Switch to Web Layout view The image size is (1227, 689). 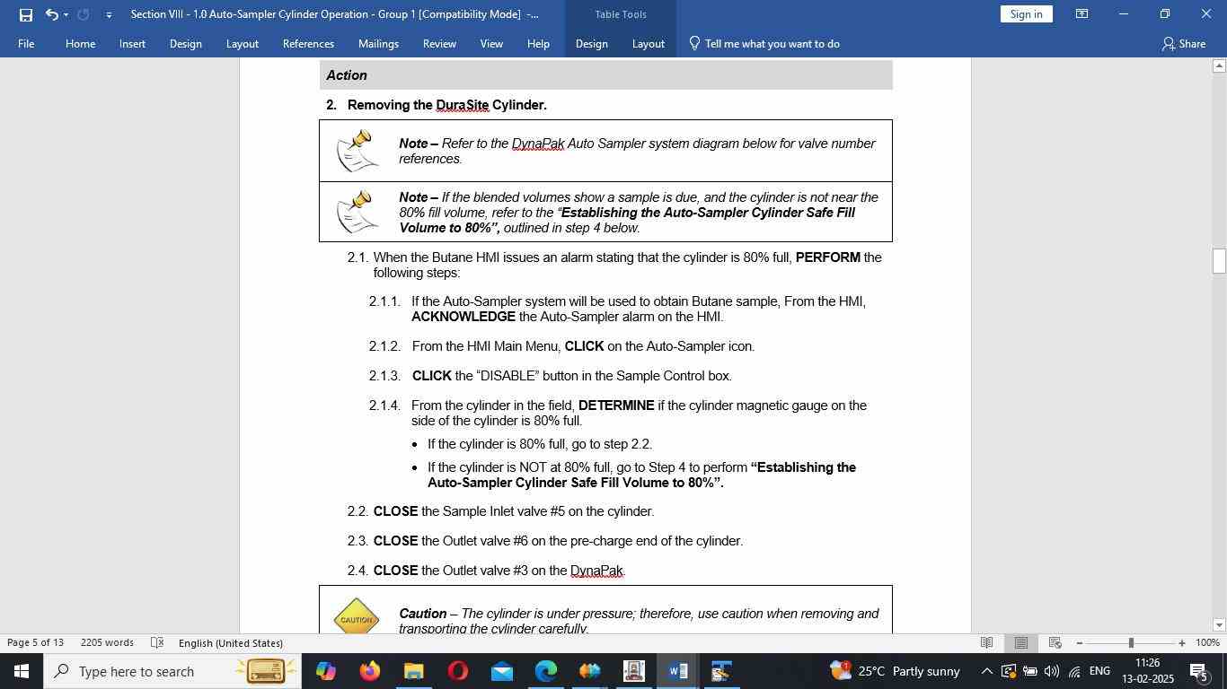click(1055, 642)
